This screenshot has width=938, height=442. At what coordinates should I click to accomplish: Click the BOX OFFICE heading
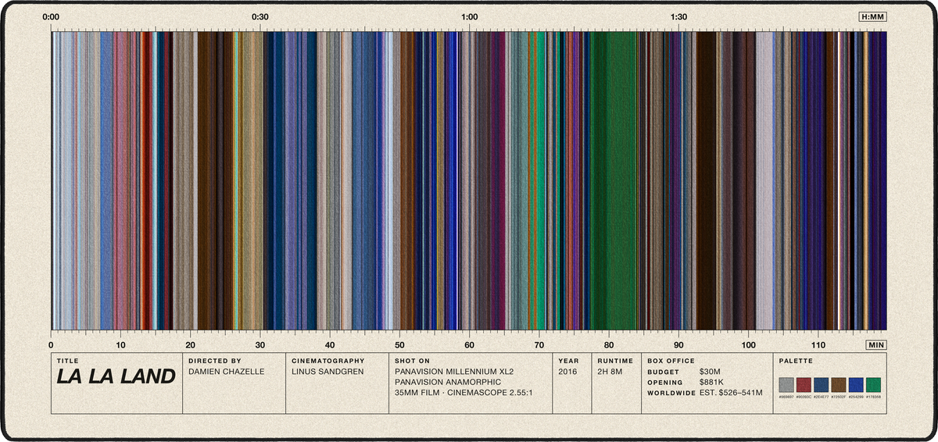pos(671,361)
